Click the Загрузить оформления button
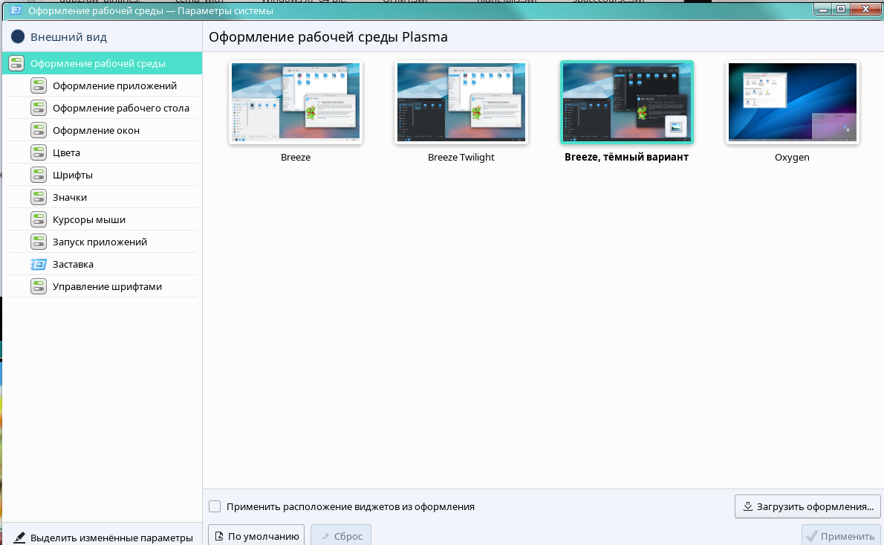Image resolution: width=884 pixels, height=545 pixels. pyautogui.click(x=807, y=506)
